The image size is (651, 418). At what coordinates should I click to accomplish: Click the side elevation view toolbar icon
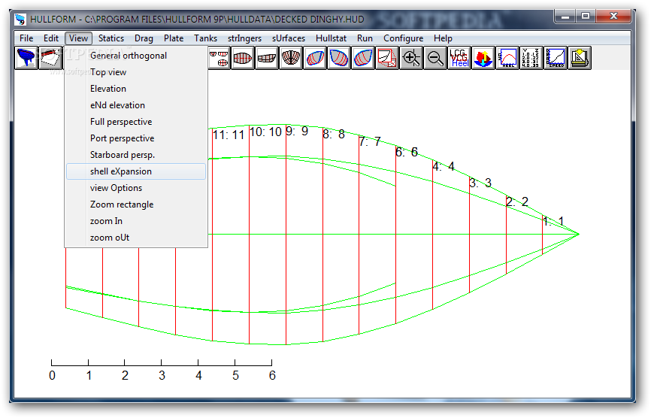tap(267, 58)
